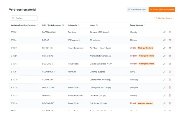Image resolution: width=184 pixels, height=116 pixels.
Task: Select the FLT-AIR-HE SKU cell
Action: coord(47,48)
